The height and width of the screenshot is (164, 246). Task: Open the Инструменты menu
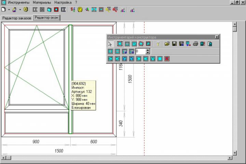(x=19, y=2)
